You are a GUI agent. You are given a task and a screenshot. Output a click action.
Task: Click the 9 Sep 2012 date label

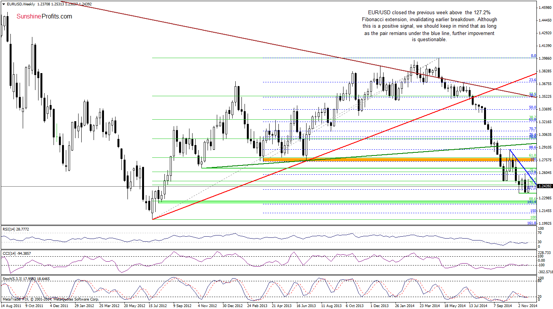pos(182,306)
